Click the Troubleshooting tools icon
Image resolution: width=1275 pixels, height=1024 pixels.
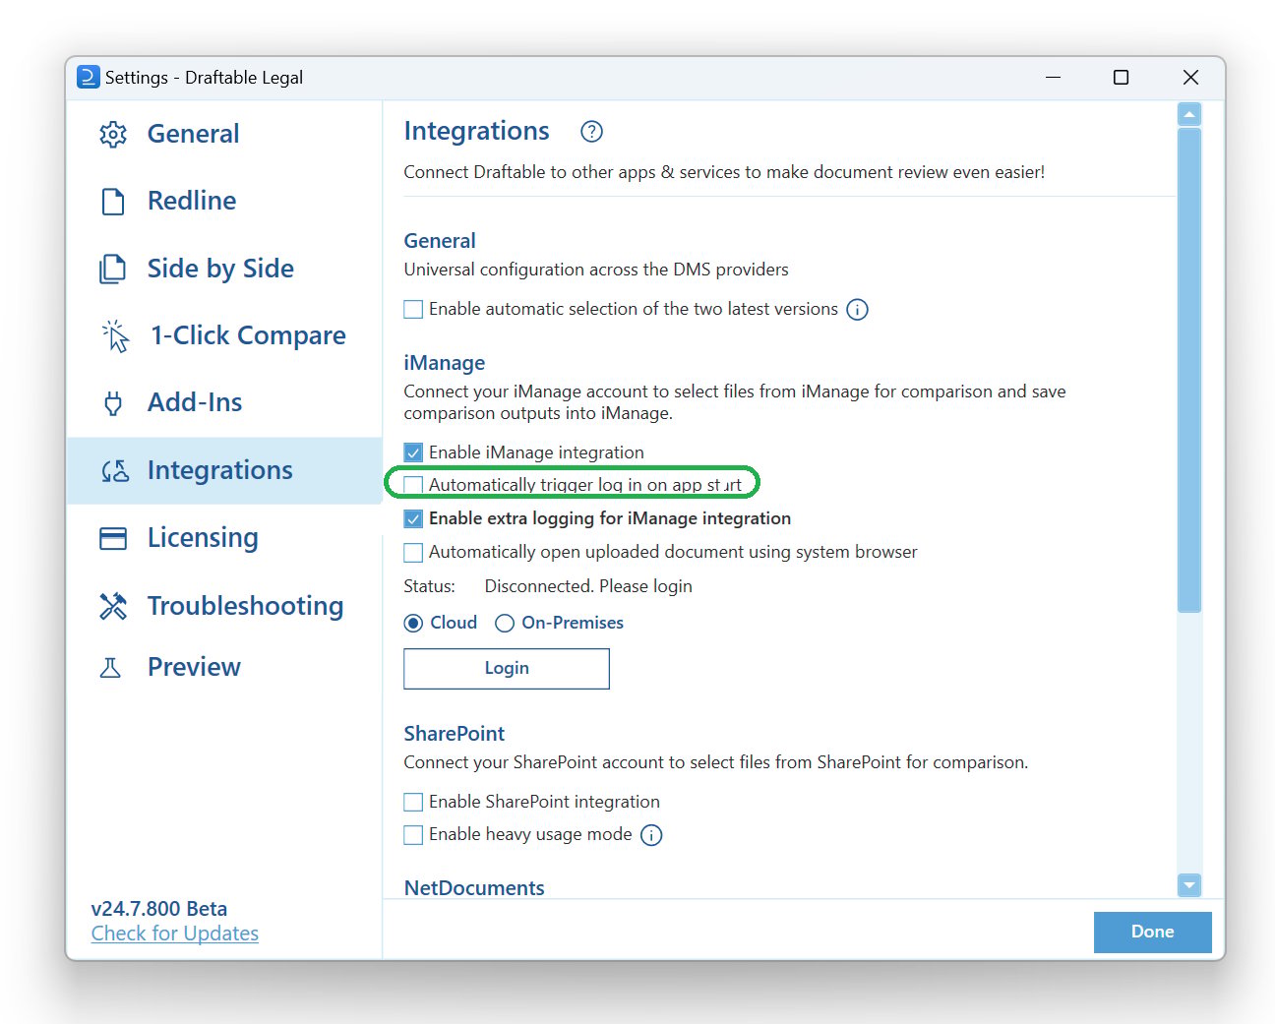tap(113, 606)
